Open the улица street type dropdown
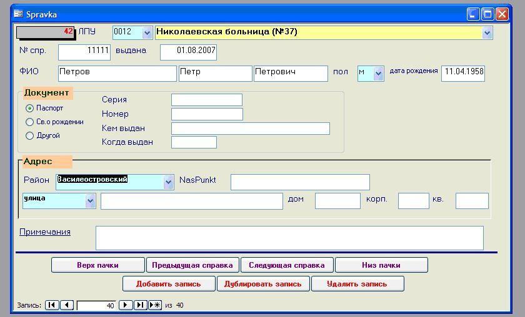 pos(90,201)
